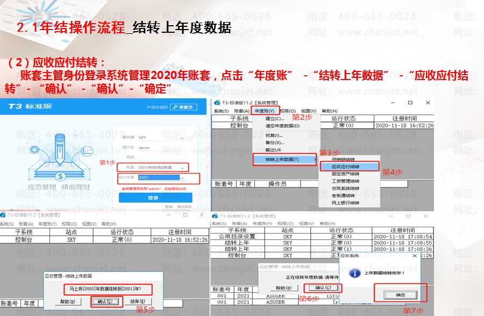This screenshot has width=484, height=316.
Task: Minimize the system window showing the 年度账 menu
Action: pos(393,103)
